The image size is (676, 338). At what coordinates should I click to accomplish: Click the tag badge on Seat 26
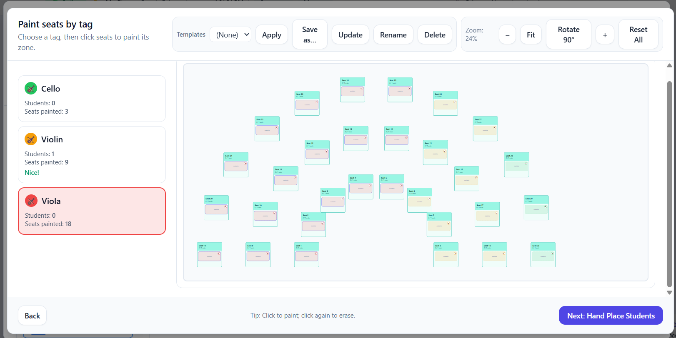[455, 102]
